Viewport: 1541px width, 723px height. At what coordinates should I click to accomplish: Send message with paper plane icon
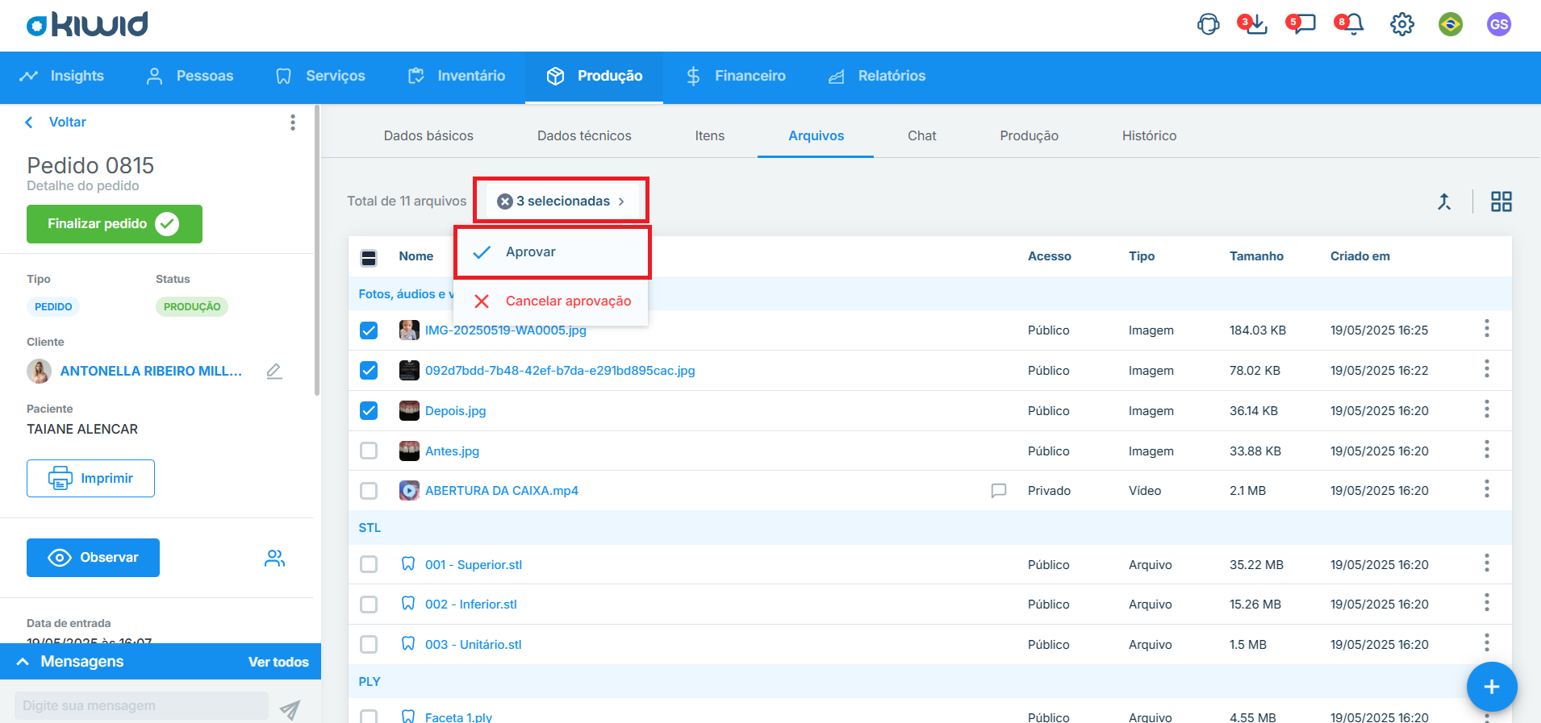(290, 708)
